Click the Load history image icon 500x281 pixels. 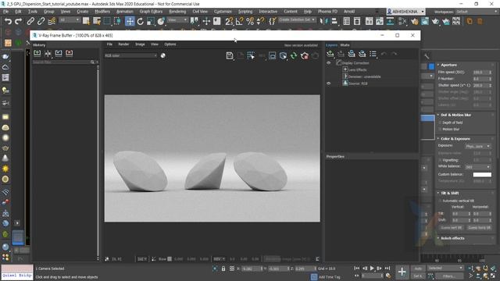pos(59,53)
